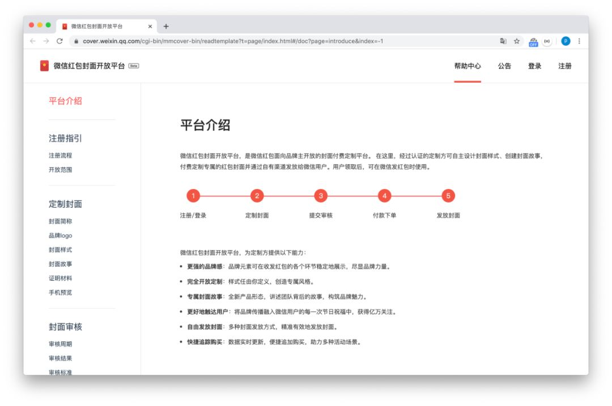The image size is (612, 406).
Task: Open 审核结果 in the sidebar
Action: tap(61, 358)
